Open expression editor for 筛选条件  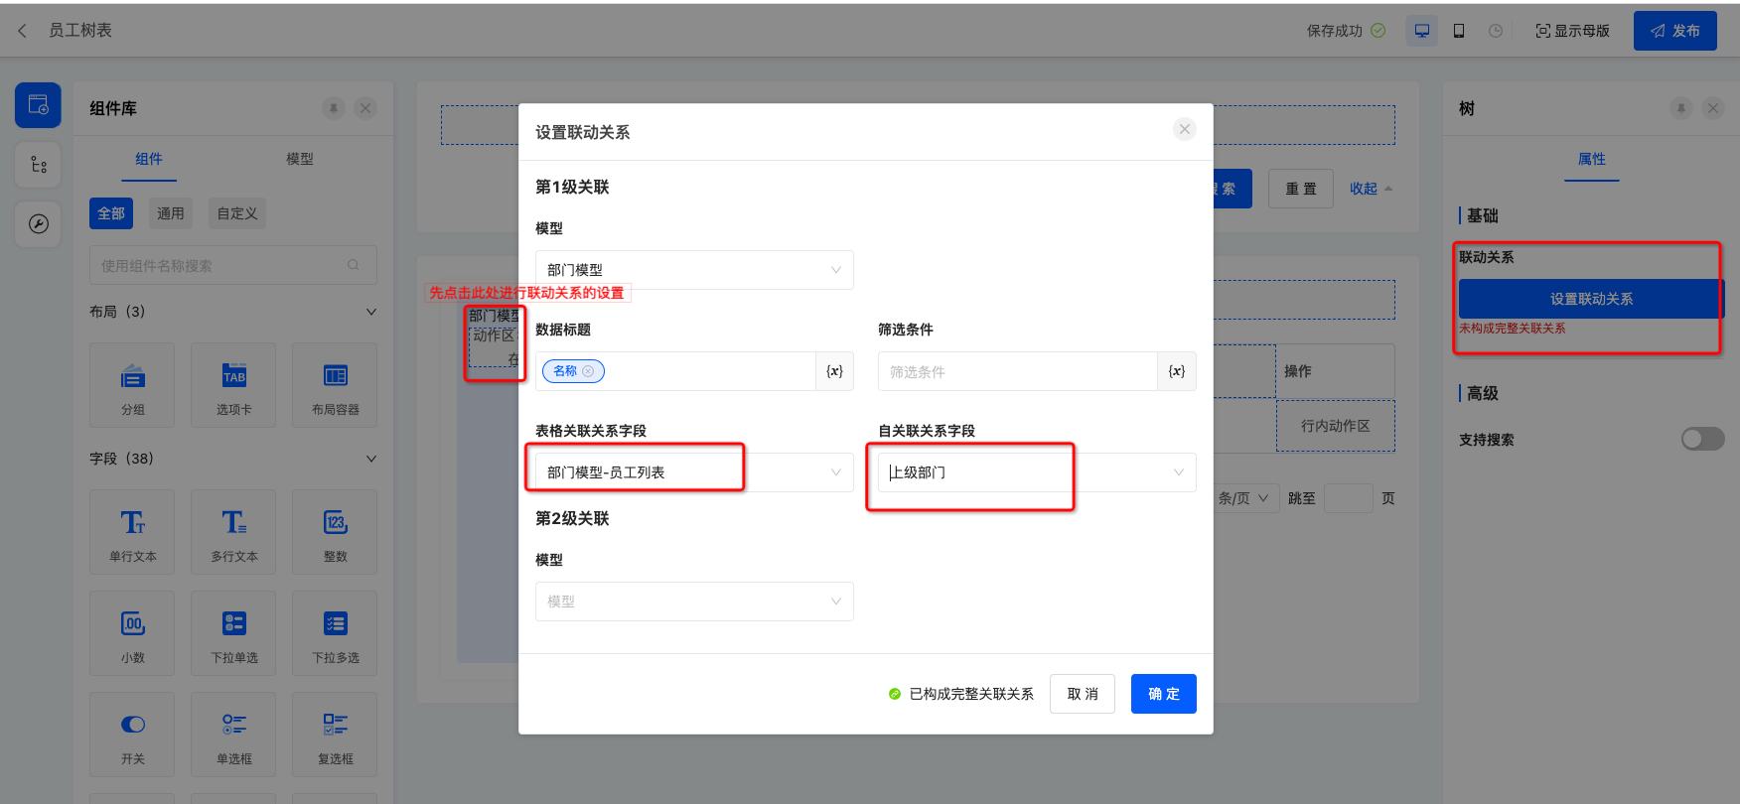[x=1177, y=371]
